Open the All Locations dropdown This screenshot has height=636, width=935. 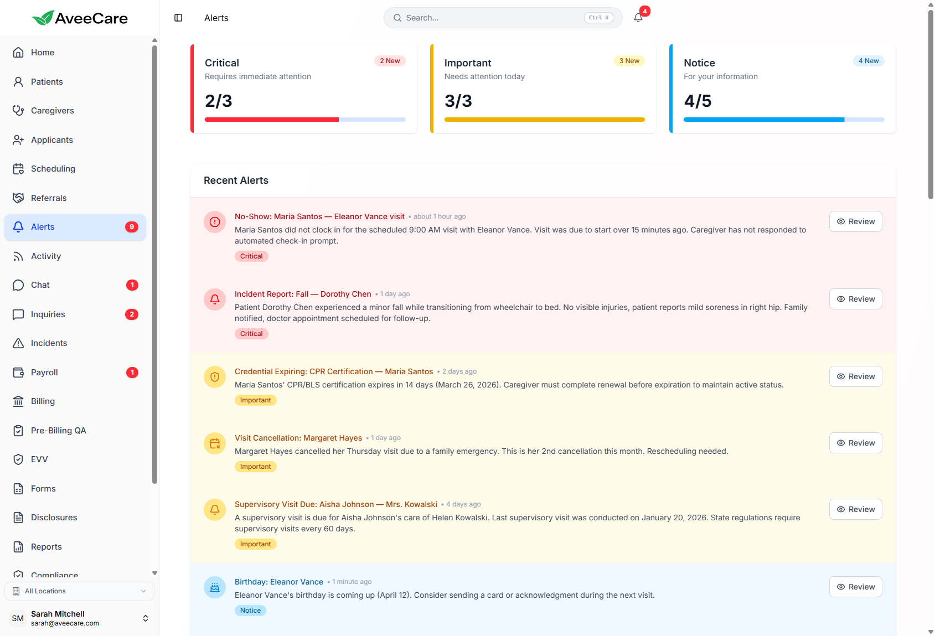coord(79,591)
